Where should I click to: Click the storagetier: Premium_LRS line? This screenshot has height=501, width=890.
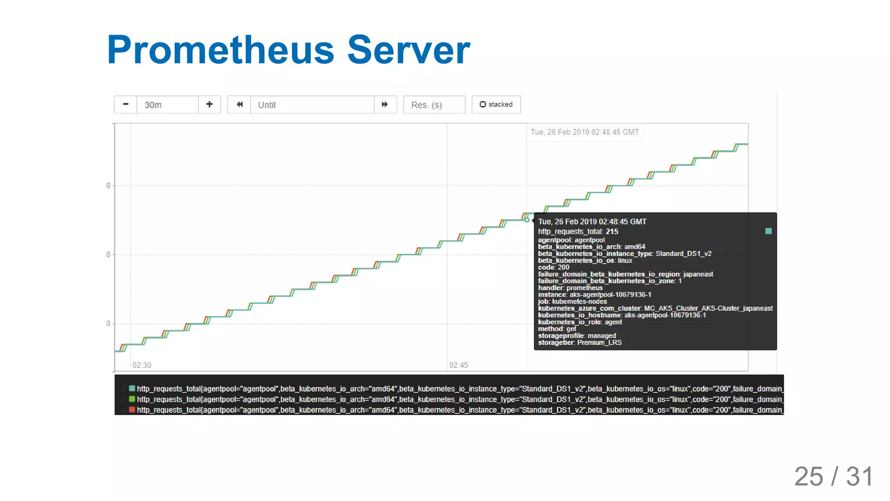click(x=580, y=343)
